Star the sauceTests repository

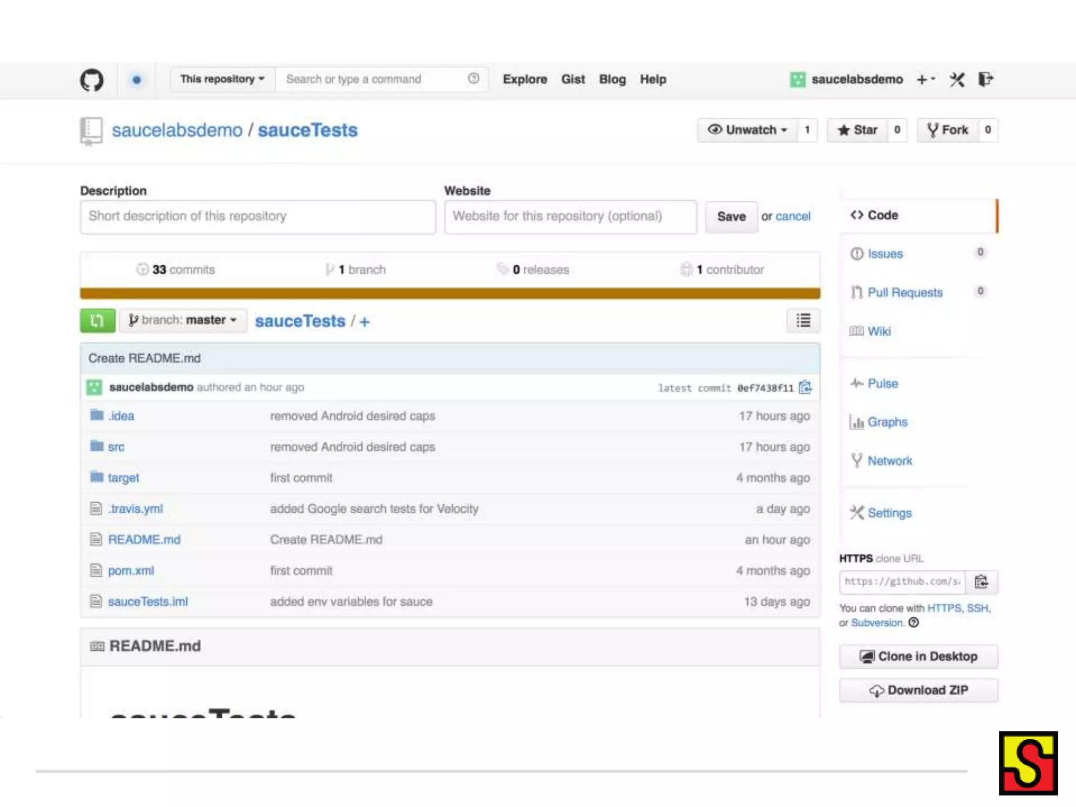857,130
